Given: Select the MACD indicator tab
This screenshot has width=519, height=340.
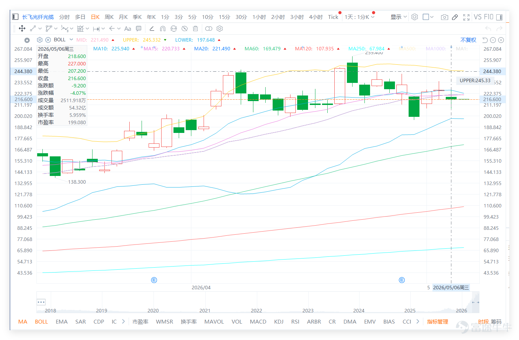Looking at the screenshot, I should coord(258,321).
